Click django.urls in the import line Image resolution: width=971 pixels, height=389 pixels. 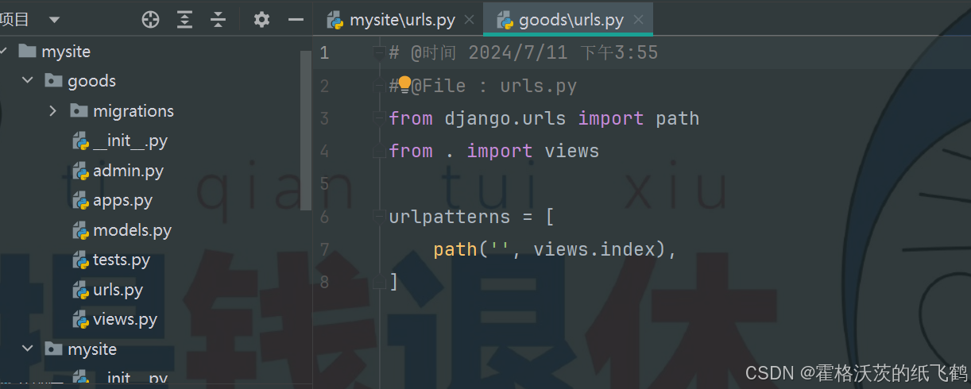[x=505, y=118]
